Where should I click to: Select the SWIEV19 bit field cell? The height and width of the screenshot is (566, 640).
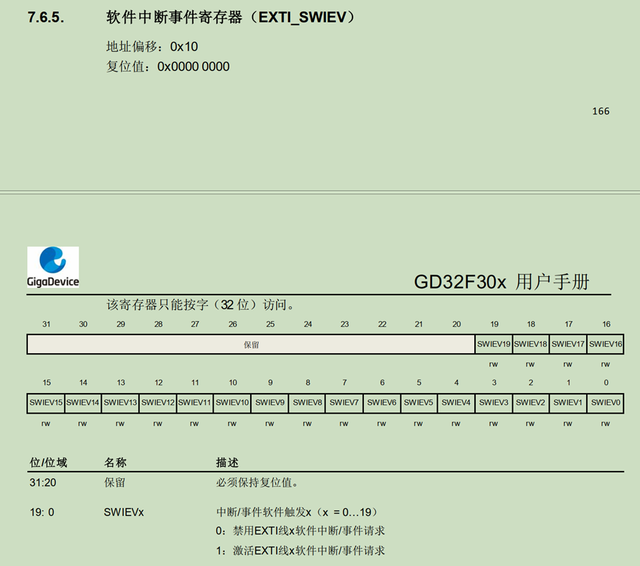494,344
